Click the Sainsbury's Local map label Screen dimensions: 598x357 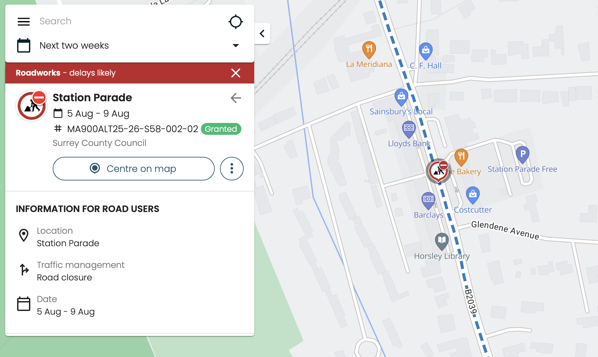[401, 112]
